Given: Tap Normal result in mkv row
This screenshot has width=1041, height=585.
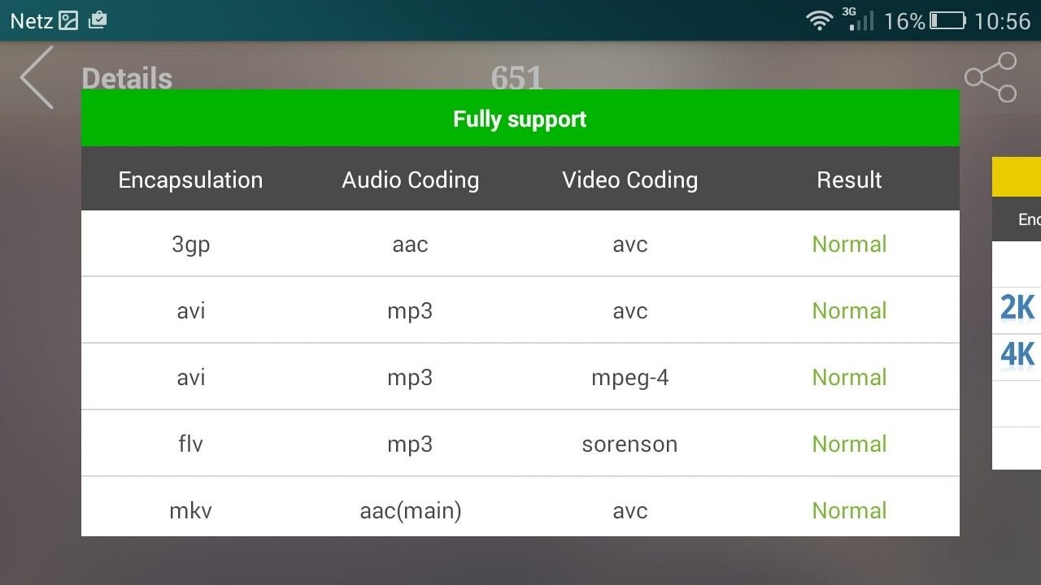Looking at the screenshot, I should [849, 510].
